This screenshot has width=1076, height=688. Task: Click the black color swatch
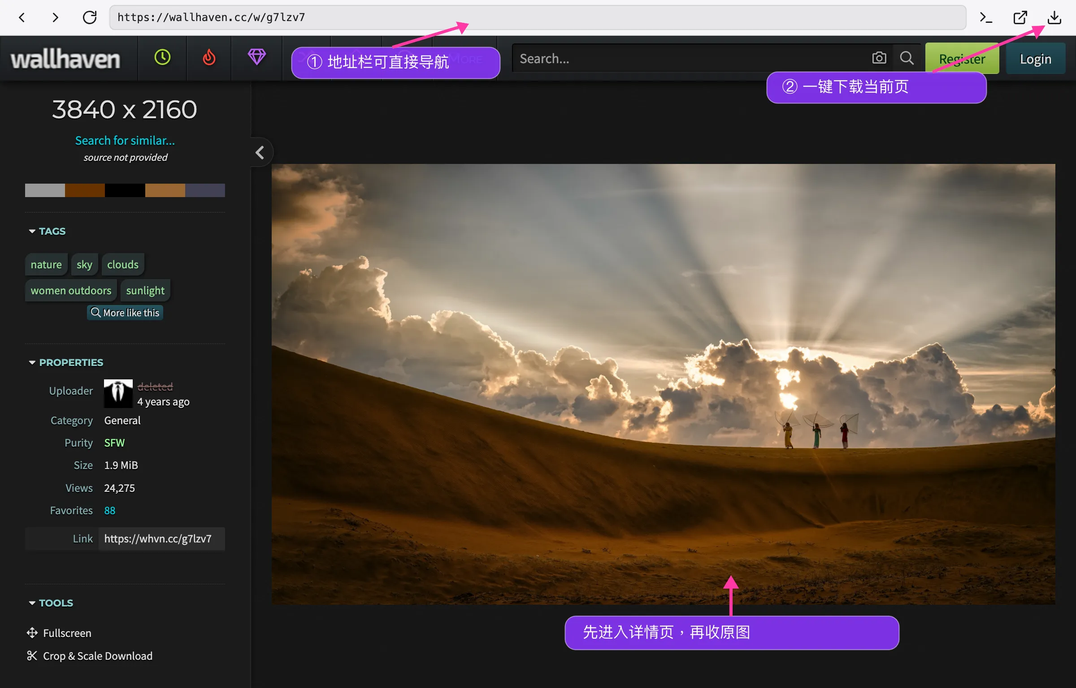[125, 190]
